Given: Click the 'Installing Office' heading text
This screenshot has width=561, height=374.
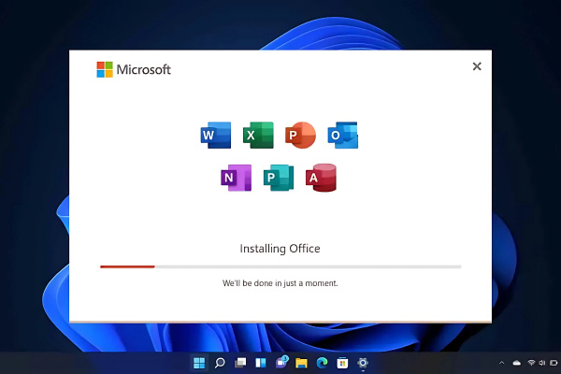Looking at the screenshot, I should [280, 249].
